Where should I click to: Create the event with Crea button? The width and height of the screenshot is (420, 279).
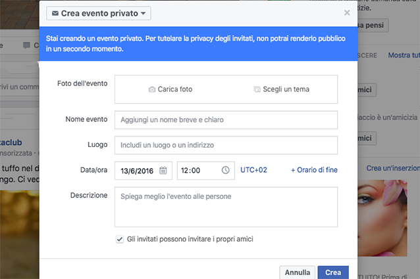[333, 272]
